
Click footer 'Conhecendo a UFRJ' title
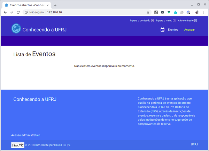(35, 100)
